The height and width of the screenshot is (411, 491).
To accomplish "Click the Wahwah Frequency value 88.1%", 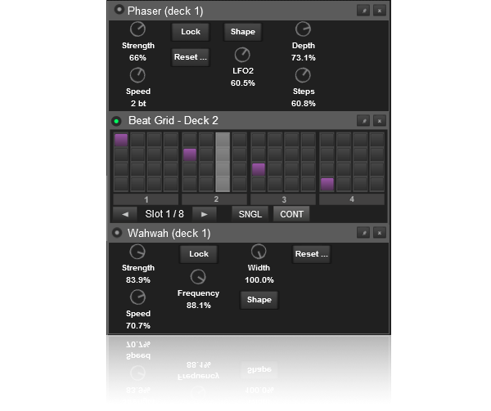I will [199, 306].
